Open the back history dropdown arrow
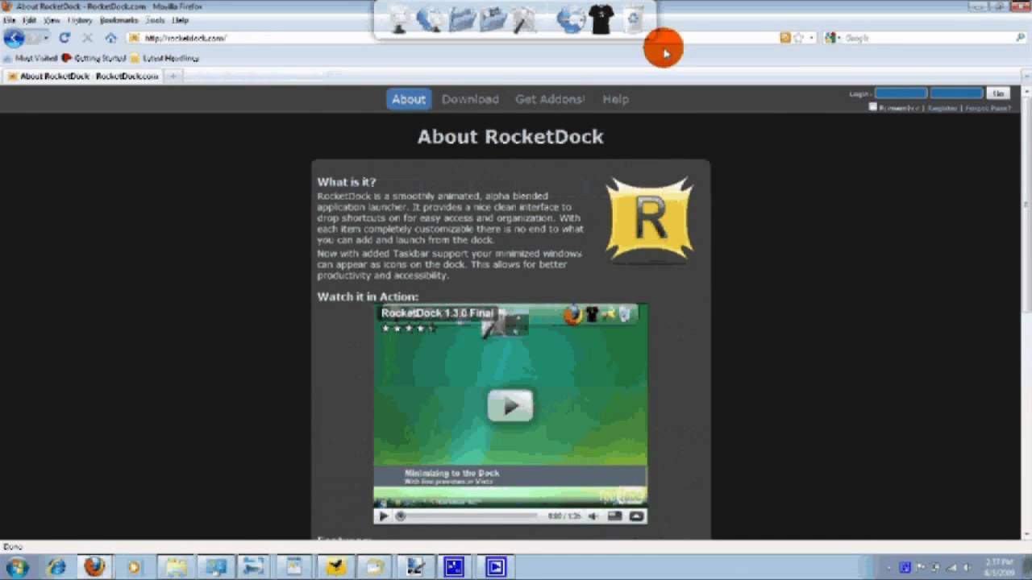 [45, 38]
